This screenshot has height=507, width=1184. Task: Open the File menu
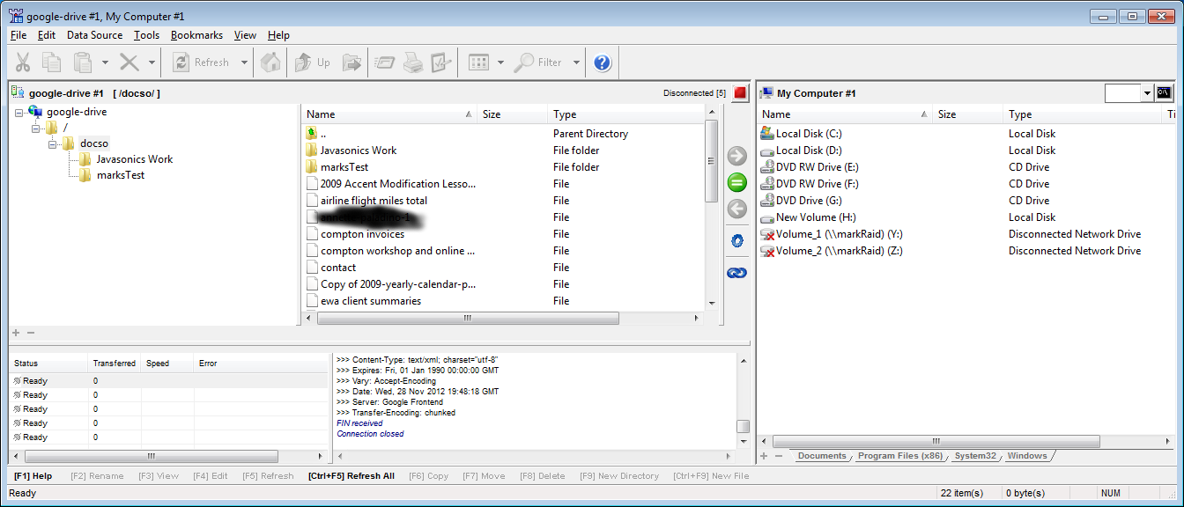[18, 35]
